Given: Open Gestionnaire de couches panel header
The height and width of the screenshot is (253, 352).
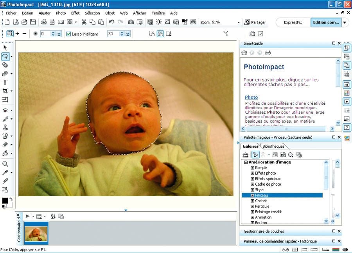Looking at the screenshot, I should 291,231.
